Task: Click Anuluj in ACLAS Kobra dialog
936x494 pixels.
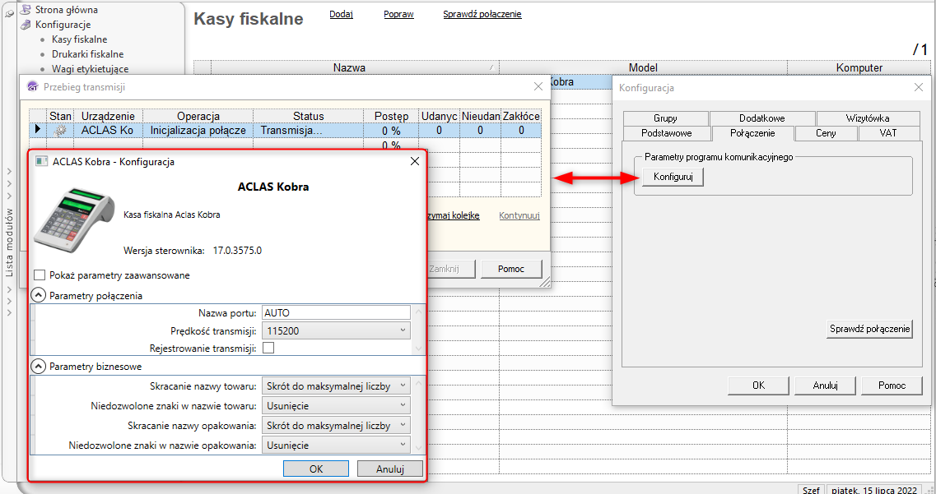Action: pos(390,469)
